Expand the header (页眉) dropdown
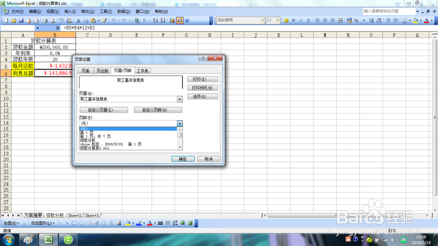The height and width of the screenshot is (246, 438). 180,99
